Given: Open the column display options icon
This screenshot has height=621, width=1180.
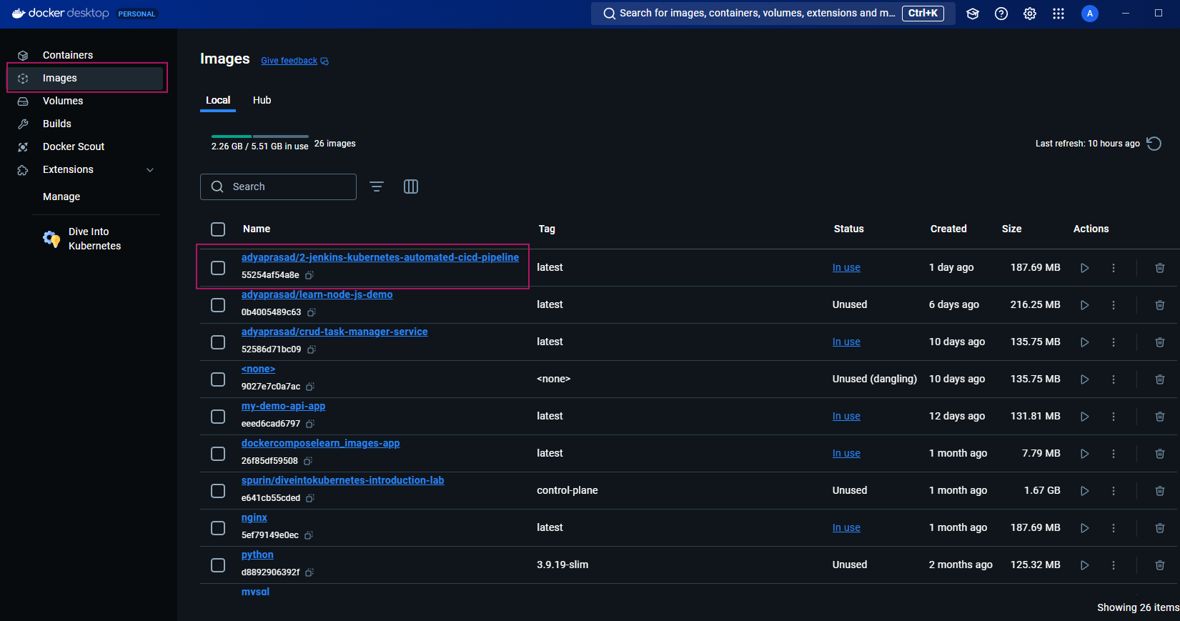Looking at the screenshot, I should coord(411,187).
